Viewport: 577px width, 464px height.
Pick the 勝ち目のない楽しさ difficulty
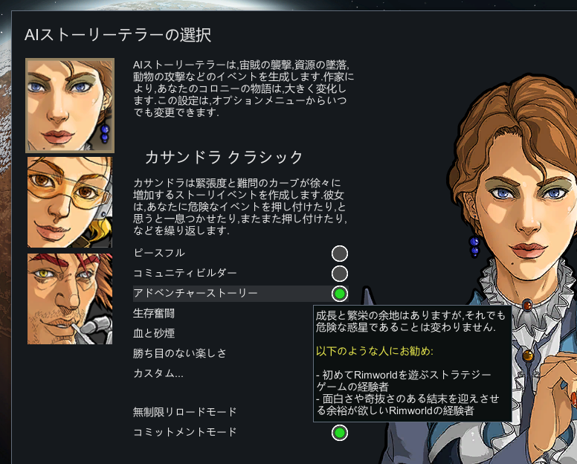[180, 354]
